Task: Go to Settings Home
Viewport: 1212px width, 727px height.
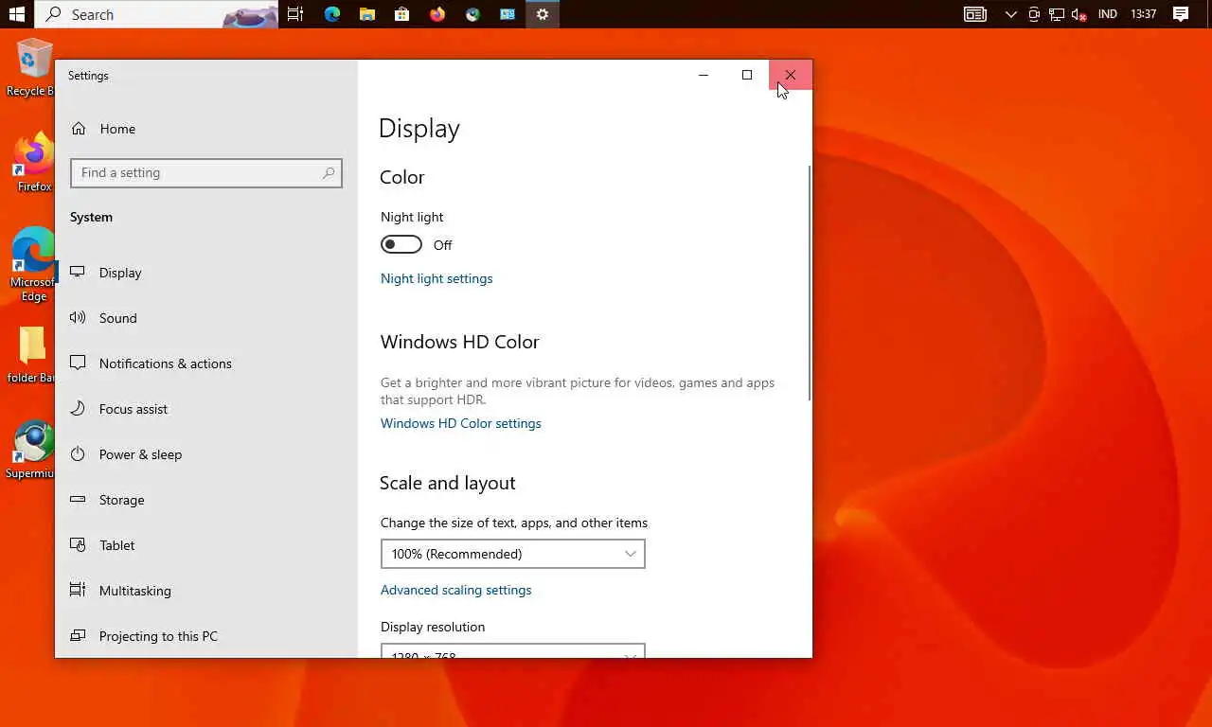Action: (104, 129)
